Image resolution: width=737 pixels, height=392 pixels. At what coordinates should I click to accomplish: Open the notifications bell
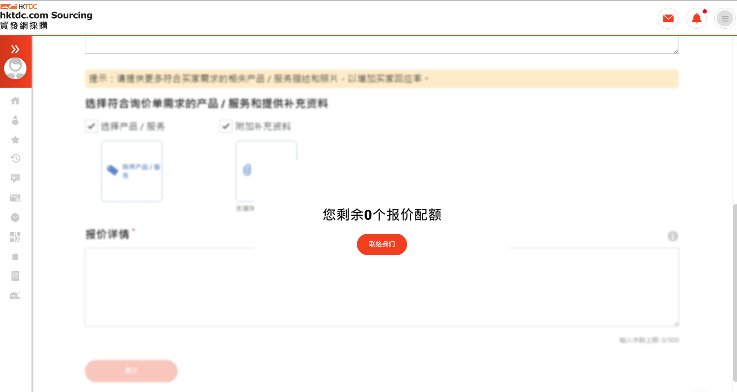pos(697,19)
